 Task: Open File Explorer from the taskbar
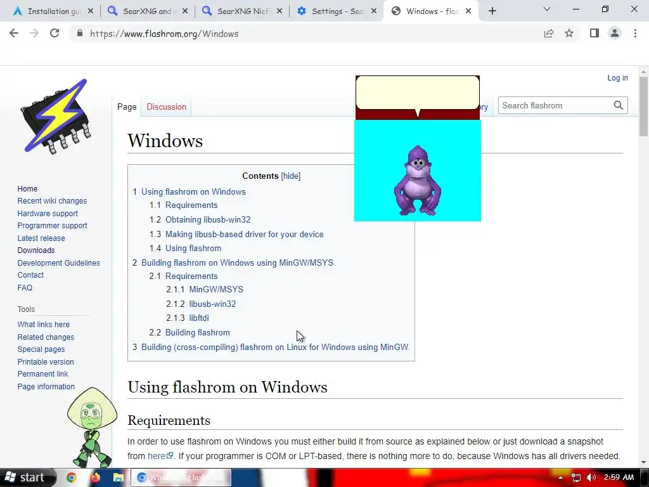click(119, 477)
